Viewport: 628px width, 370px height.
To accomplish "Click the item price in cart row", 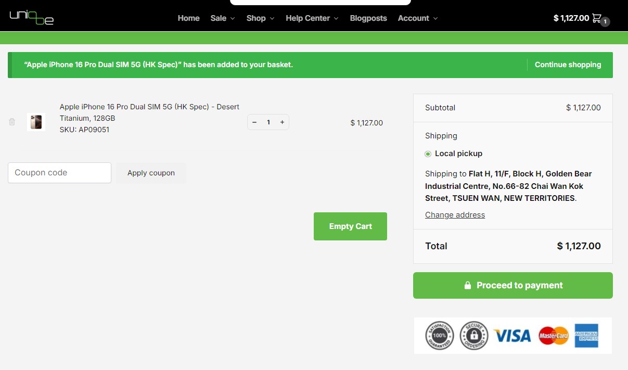I will click(x=367, y=123).
